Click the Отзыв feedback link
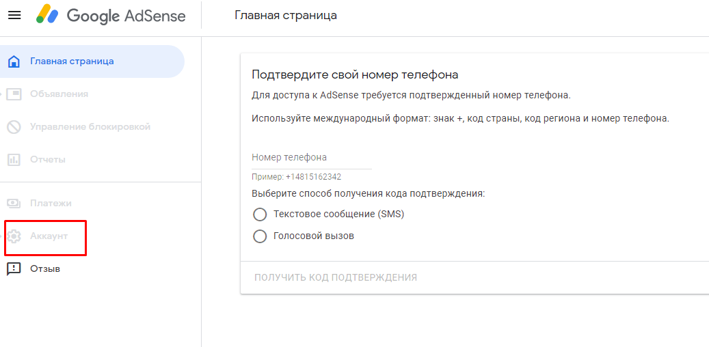The image size is (709, 347). (x=45, y=269)
